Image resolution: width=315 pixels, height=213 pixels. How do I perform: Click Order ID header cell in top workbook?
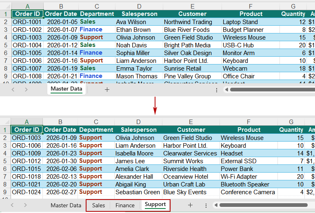27,14
